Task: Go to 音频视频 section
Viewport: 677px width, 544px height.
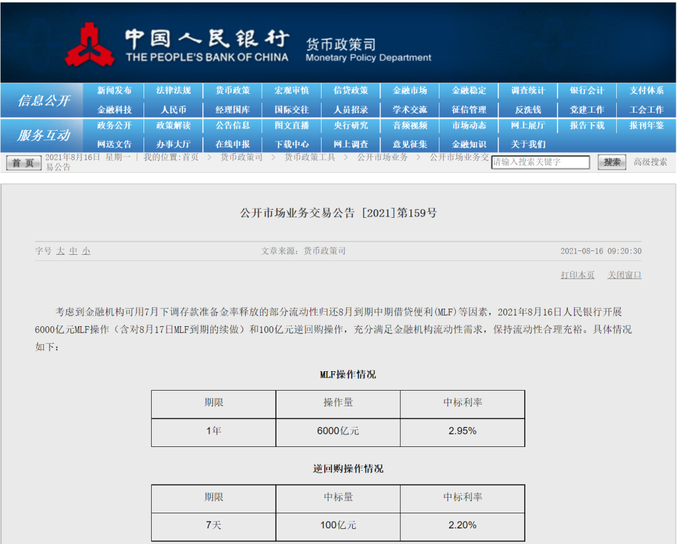Action: tap(410, 125)
